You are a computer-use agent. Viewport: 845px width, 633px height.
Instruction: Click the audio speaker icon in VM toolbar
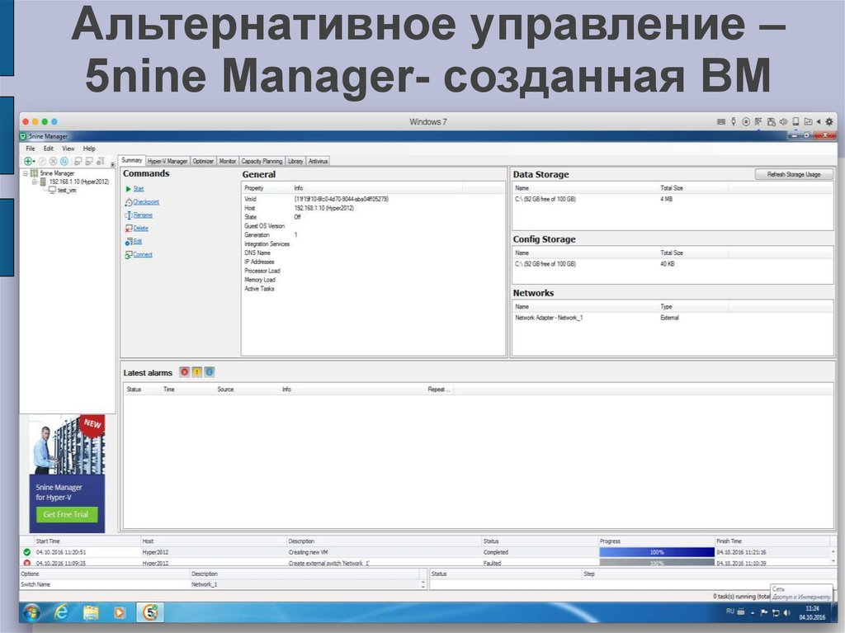(x=784, y=121)
